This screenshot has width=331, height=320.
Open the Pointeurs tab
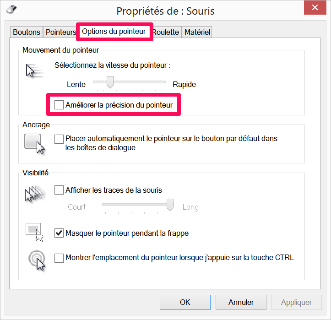[x=61, y=32]
